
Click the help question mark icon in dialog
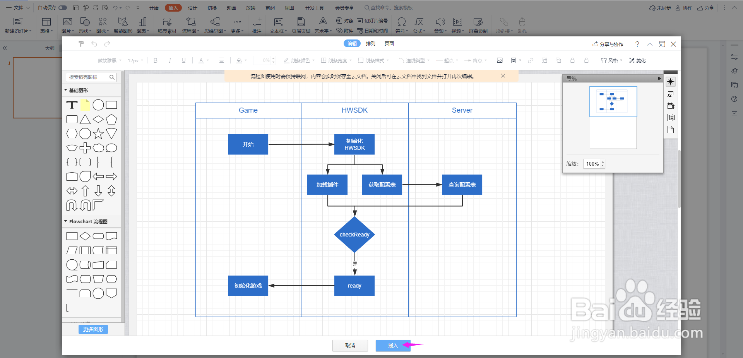click(637, 44)
